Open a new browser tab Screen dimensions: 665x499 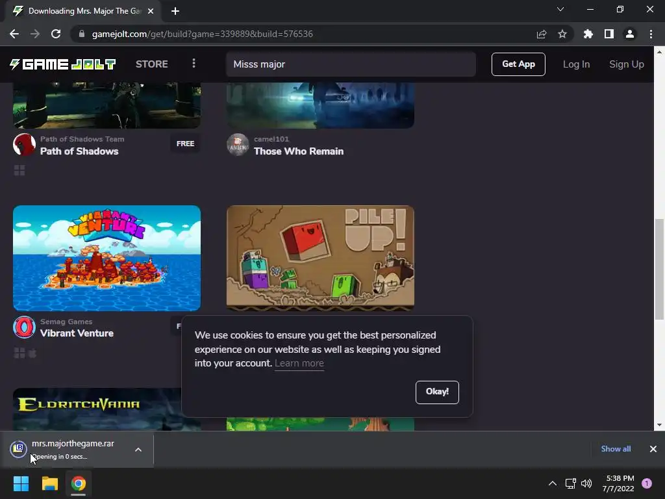pyautogui.click(x=175, y=11)
